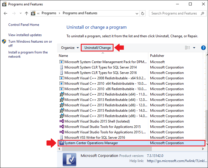Screen dimensions: 208x168
Task: Select CLR Types for SQL Server 2016 icon
Action: coord(61,73)
